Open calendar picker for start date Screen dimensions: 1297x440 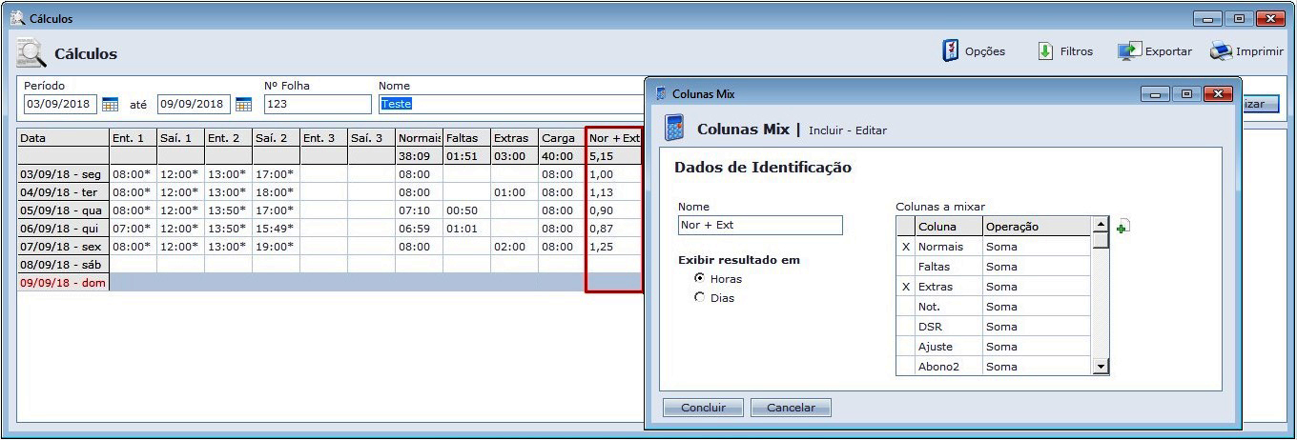(110, 104)
